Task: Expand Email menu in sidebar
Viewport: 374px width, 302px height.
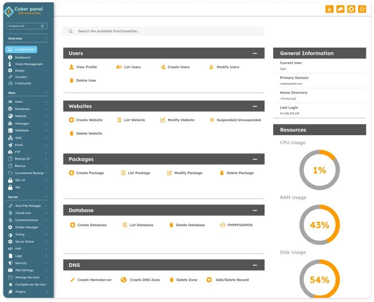Action: [27, 145]
